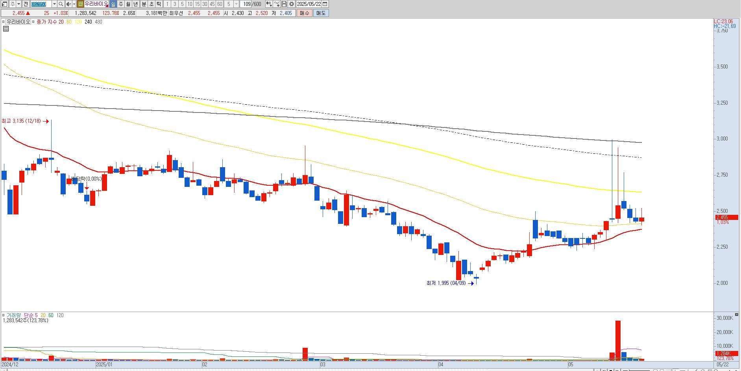Click the 전 button beside code field
The image size is (741, 371).
(x=26, y=4)
